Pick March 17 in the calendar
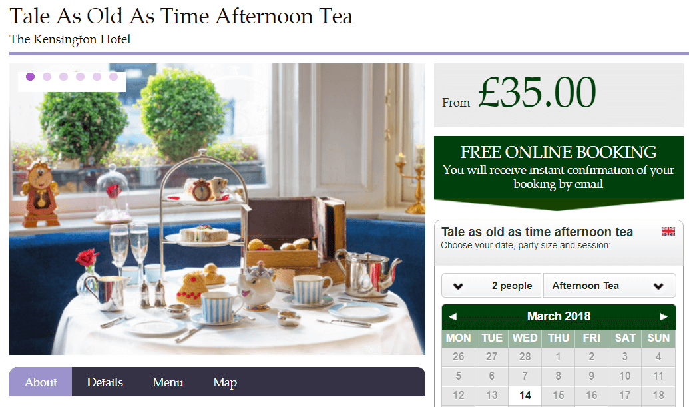Screen dimensions: 689x407 (x=625, y=395)
